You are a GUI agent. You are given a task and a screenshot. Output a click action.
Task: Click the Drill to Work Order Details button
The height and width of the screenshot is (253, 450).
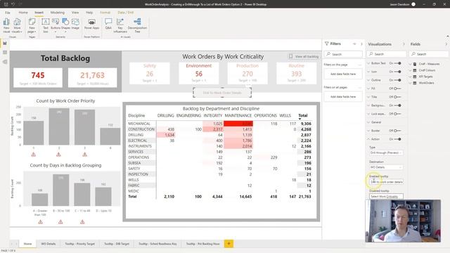click(x=222, y=93)
